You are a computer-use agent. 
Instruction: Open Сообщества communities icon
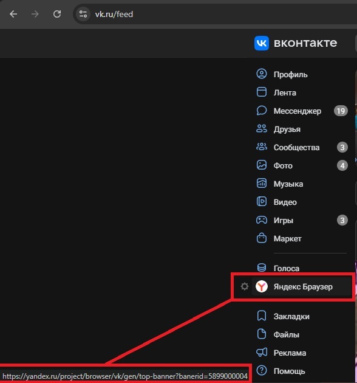[x=262, y=147]
